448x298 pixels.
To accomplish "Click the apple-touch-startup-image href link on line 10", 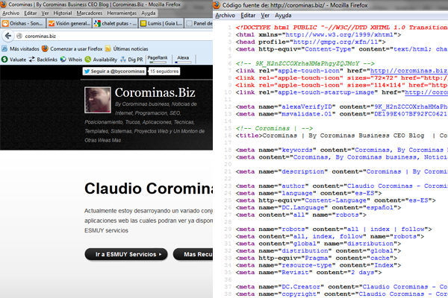I will tap(426, 92).
